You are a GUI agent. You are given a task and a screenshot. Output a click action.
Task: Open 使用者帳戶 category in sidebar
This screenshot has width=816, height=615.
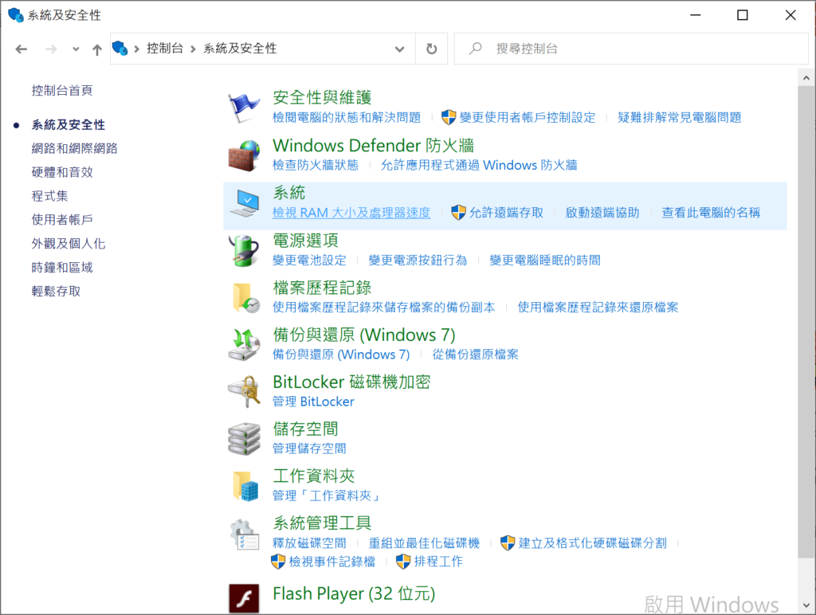pyautogui.click(x=62, y=220)
